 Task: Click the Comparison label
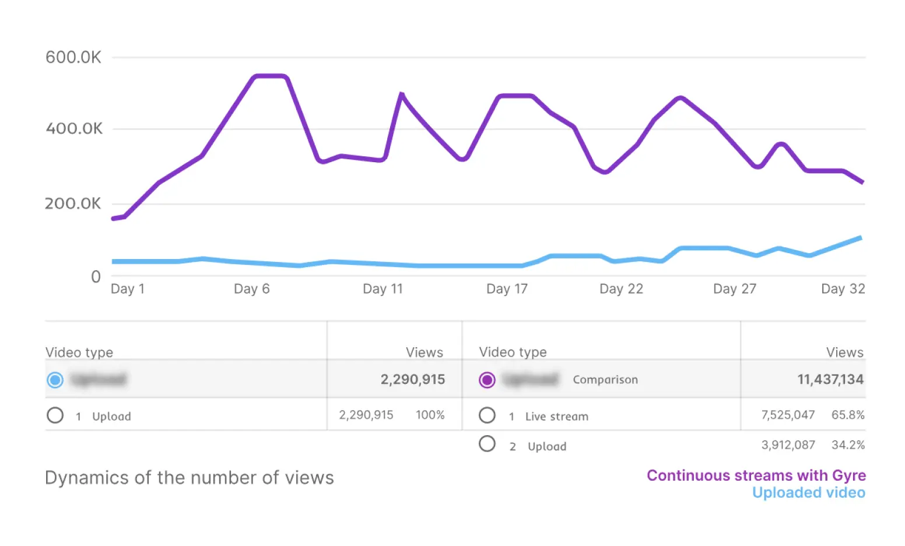(605, 380)
